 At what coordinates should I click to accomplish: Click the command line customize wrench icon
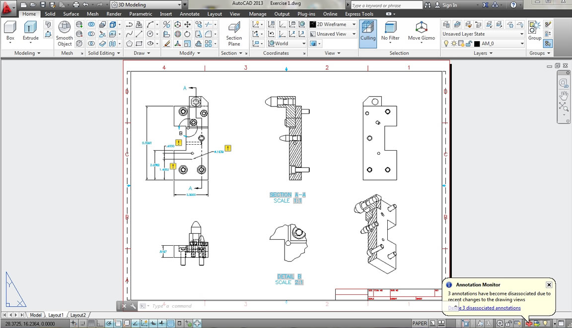click(133, 306)
